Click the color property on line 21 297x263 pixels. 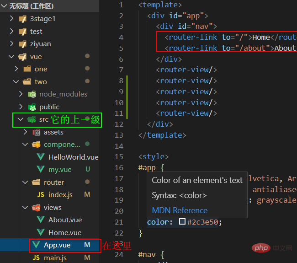tap(158, 222)
